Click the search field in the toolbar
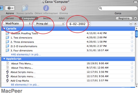Image resolution: width=138 pixels, height=94 pixels. point(118,8)
